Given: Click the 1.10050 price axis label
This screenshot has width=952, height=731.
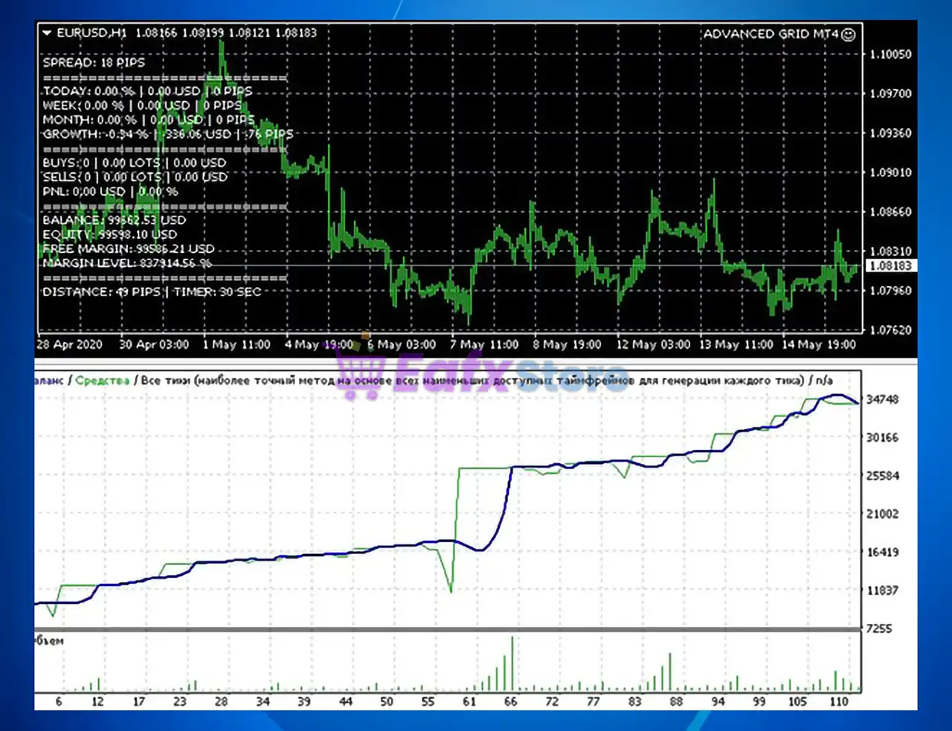Looking at the screenshot, I should tap(890, 54).
